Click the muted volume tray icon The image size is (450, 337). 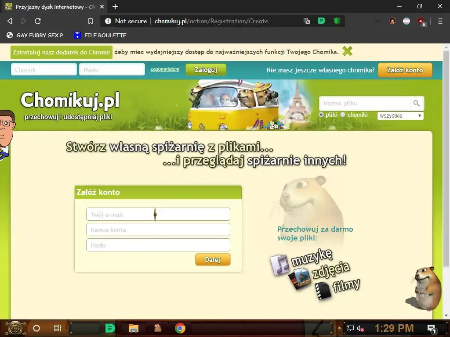pyautogui.click(x=360, y=328)
